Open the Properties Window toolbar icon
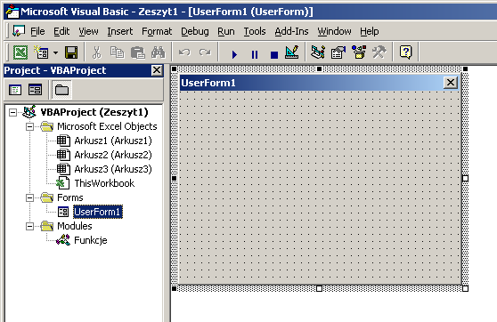This screenshot has width=497, height=322. click(x=338, y=52)
